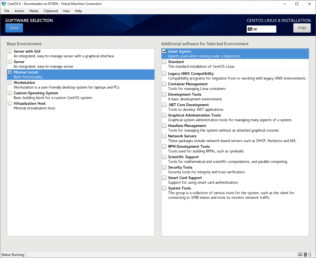
Task: Check System Tools checkbox
Action: pyautogui.click(x=165, y=188)
